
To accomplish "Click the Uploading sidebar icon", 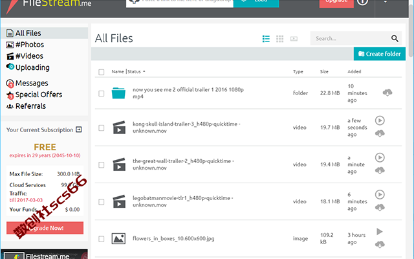I will pos(10,67).
